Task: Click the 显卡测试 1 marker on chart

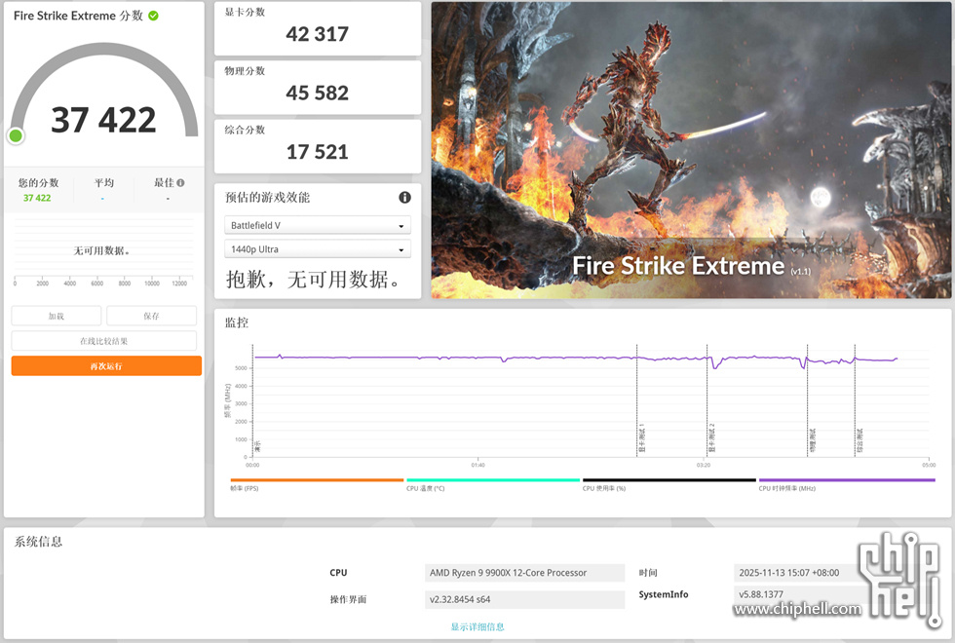Action: [640, 439]
